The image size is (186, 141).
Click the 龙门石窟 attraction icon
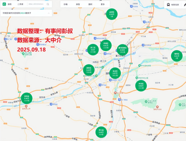point(115,93)
